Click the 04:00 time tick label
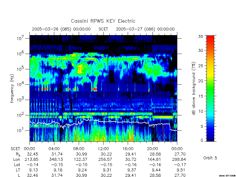The image size is (236, 177). [54, 149]
